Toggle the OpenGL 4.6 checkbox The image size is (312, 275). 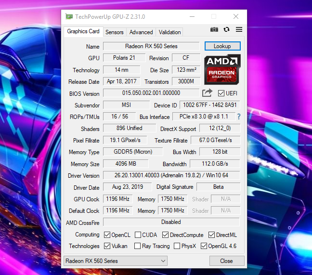204,246
